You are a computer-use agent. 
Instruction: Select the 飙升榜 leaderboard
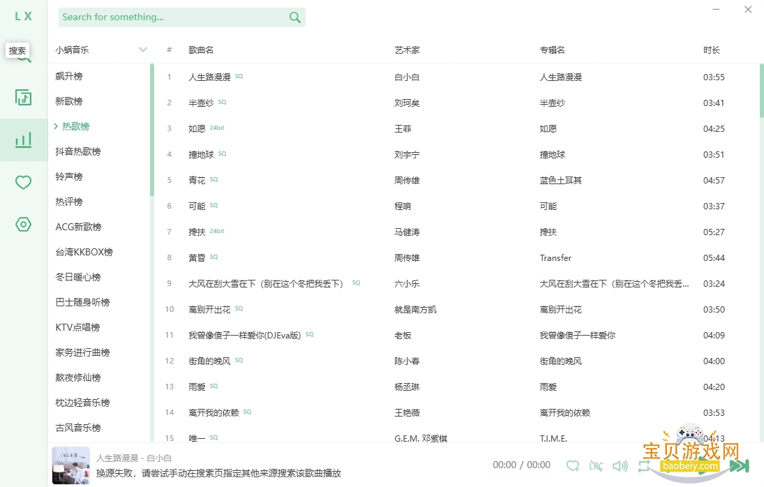coord(68,76)
